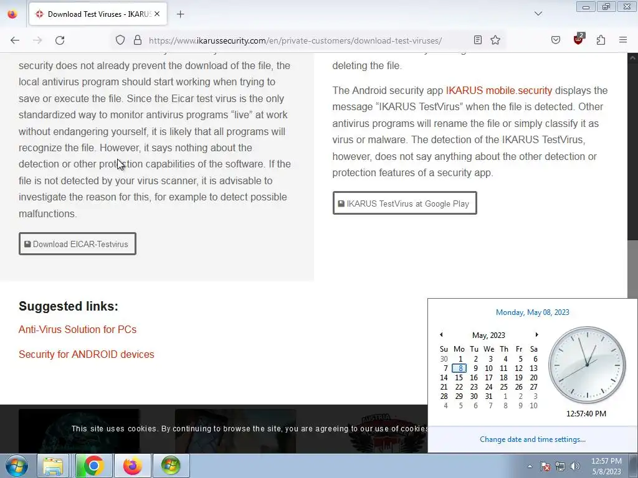Close the Download Test Viruses tab

coord(157,14)
